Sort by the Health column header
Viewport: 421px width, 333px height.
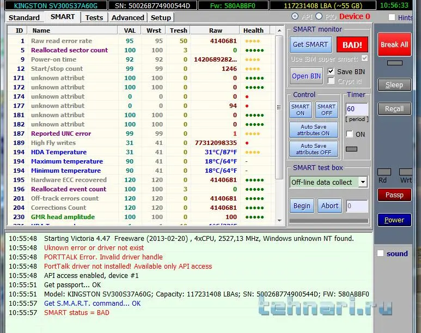[x=253, y=31]
